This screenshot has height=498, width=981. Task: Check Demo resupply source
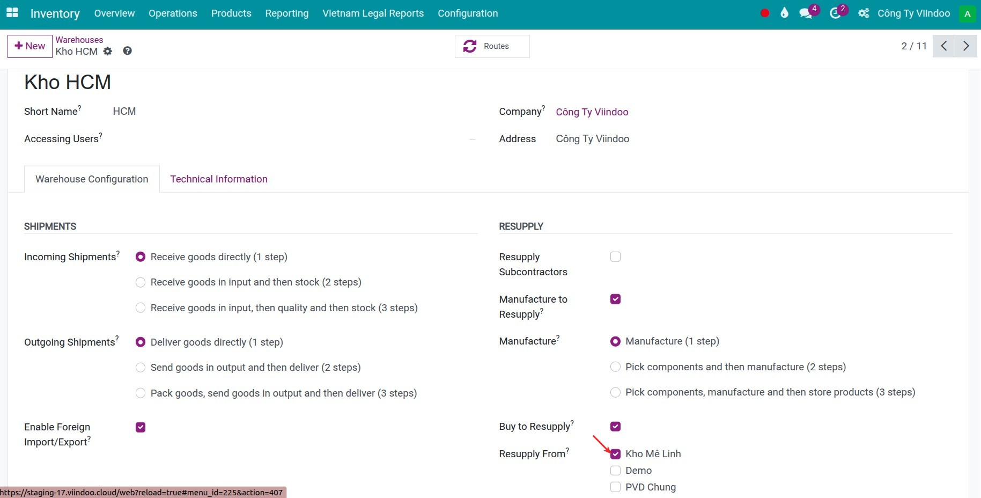[x=615, y=471]
